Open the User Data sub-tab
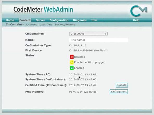Image resolution: width=154 pixels, height=115 pixels. 46,25
